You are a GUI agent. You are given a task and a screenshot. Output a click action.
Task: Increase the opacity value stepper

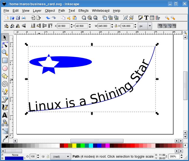coord(38,155)
